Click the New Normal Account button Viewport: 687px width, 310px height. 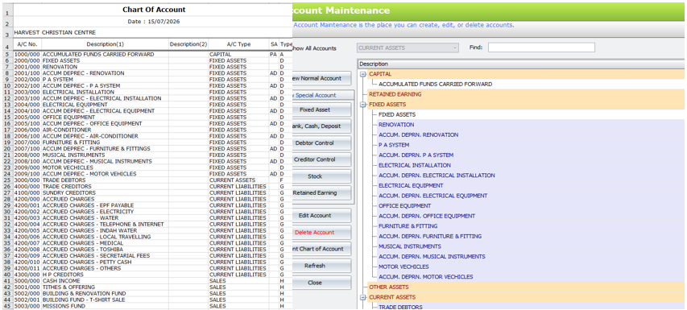(321, 78)
